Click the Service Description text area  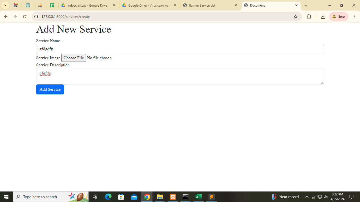click(x=180, y=76)
